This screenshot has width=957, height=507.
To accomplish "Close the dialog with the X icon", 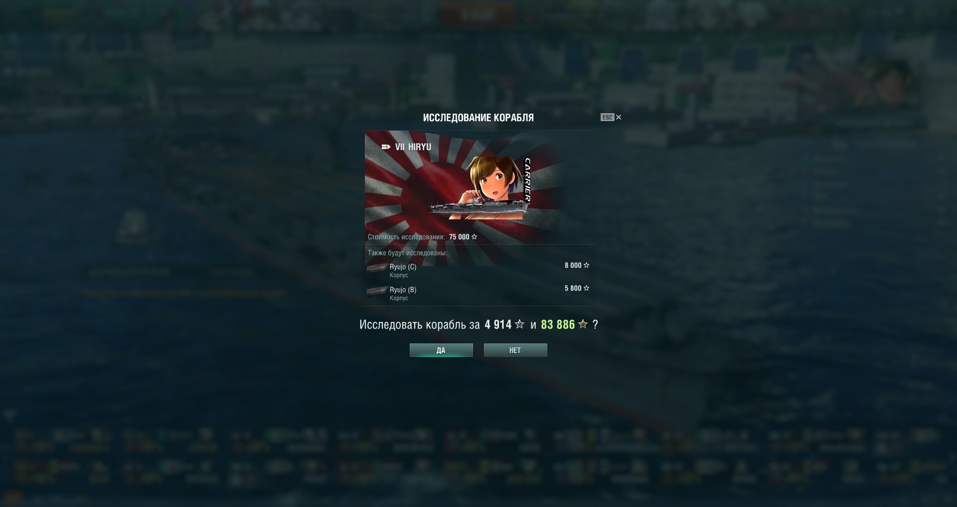I will (619, 117).
